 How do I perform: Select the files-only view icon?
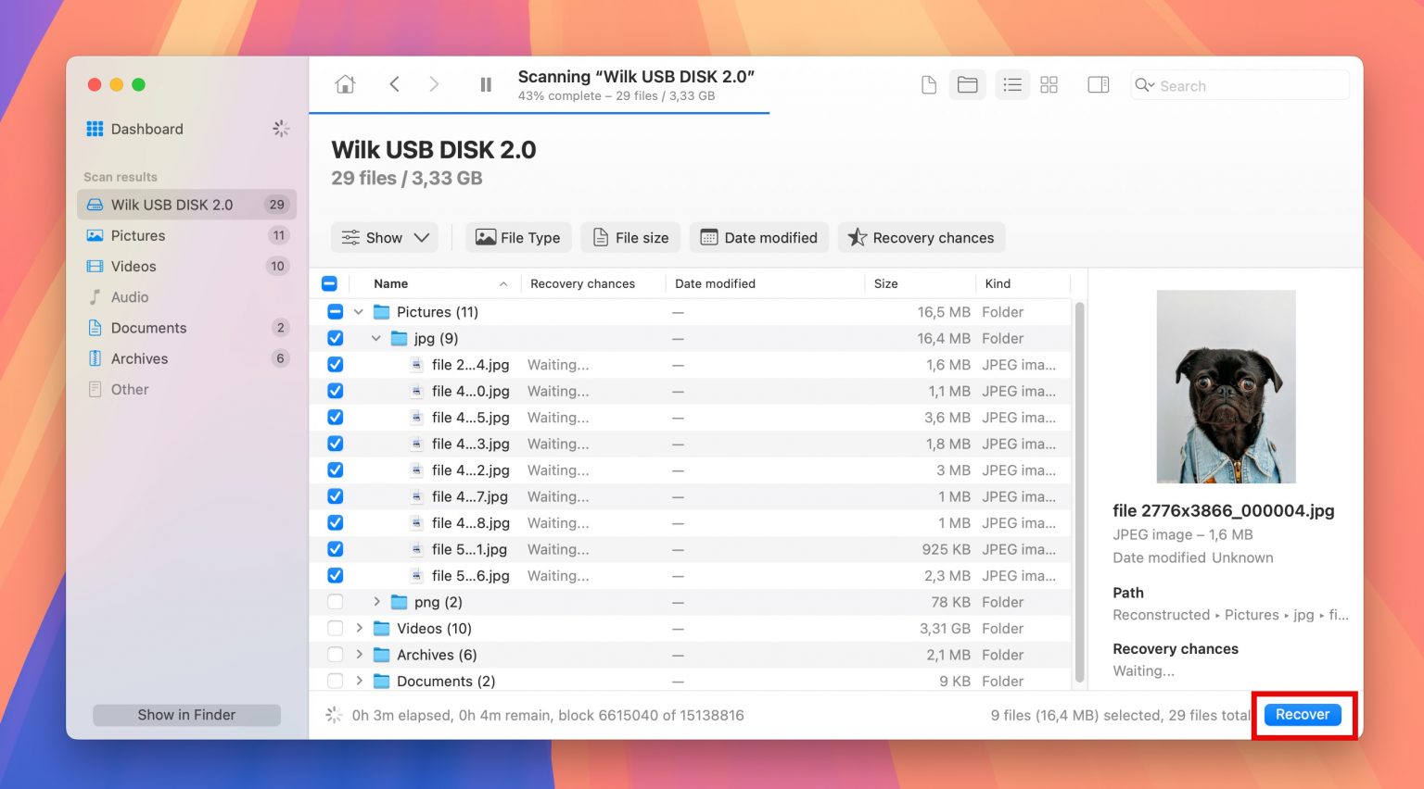point(929,84)
